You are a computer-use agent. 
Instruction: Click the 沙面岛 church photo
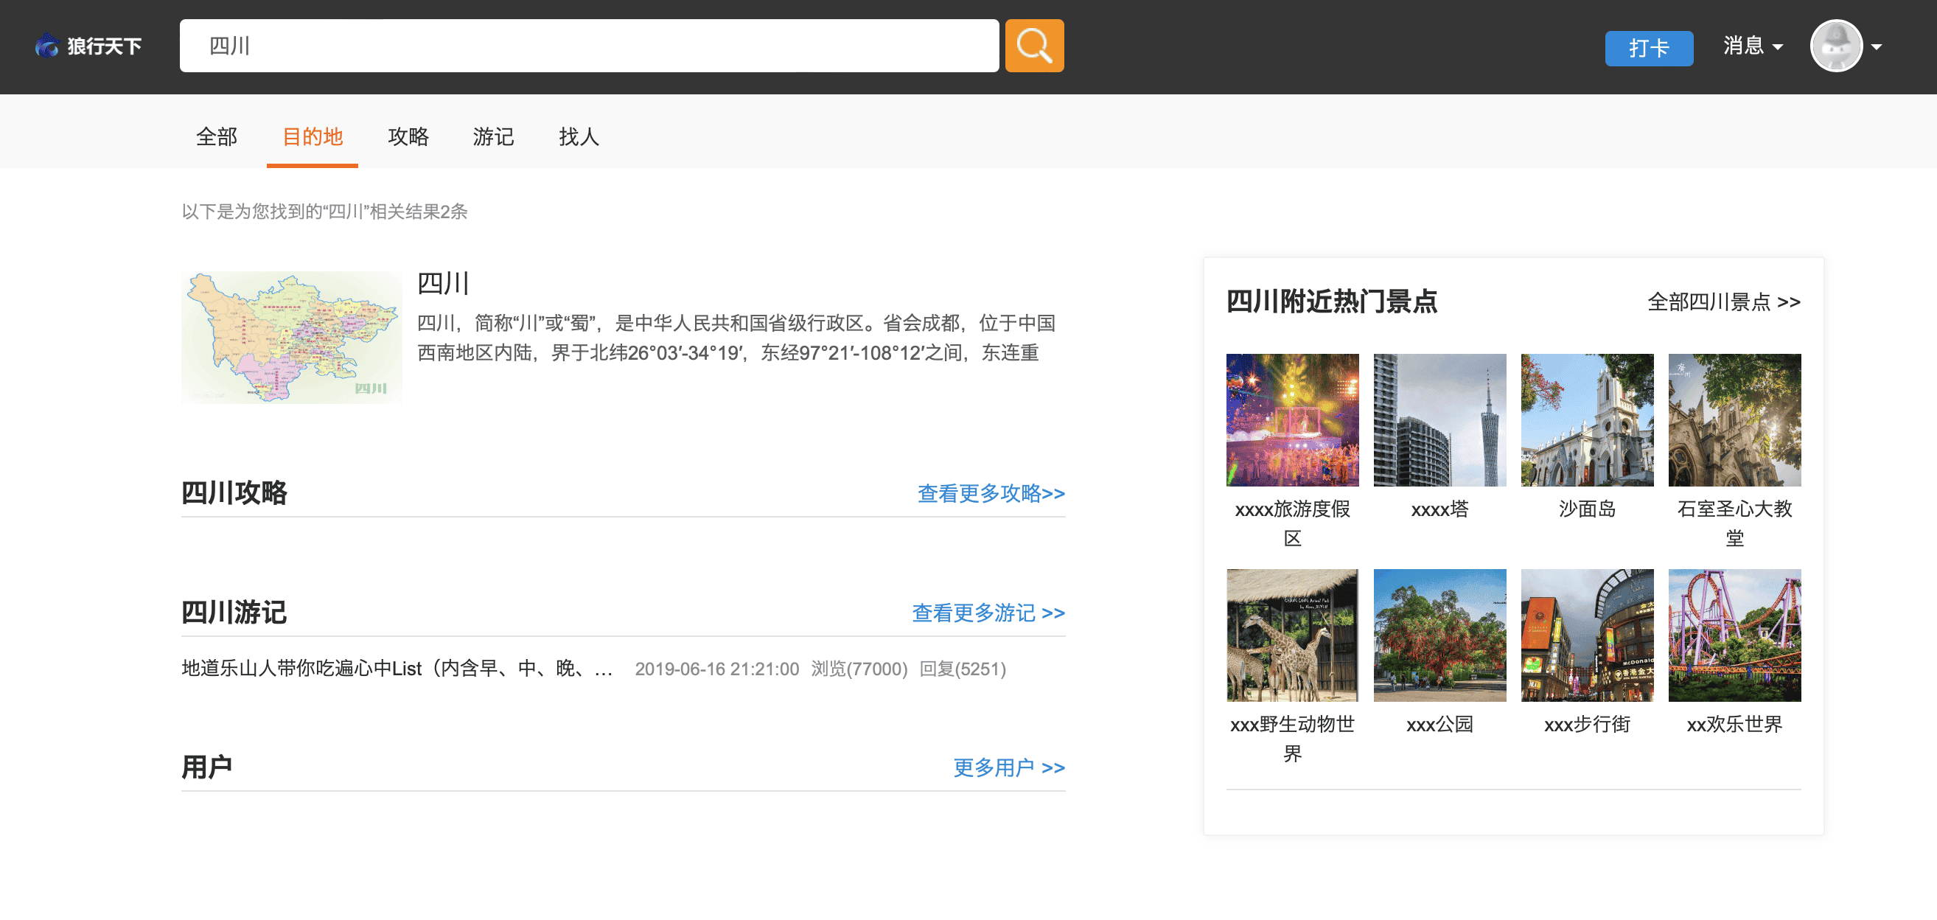click(1587, 419)
